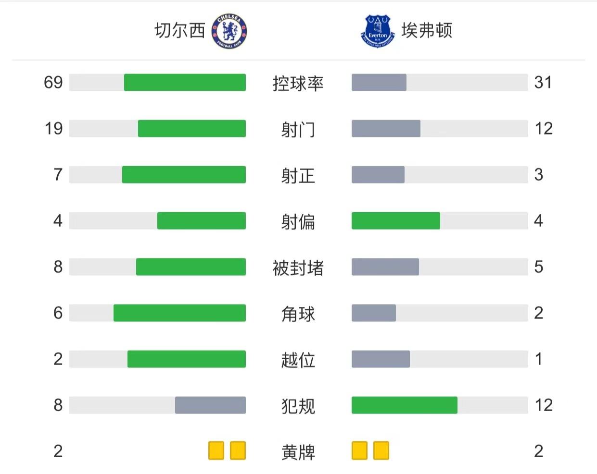Select the 切尔西 team name

coord(179,31)
